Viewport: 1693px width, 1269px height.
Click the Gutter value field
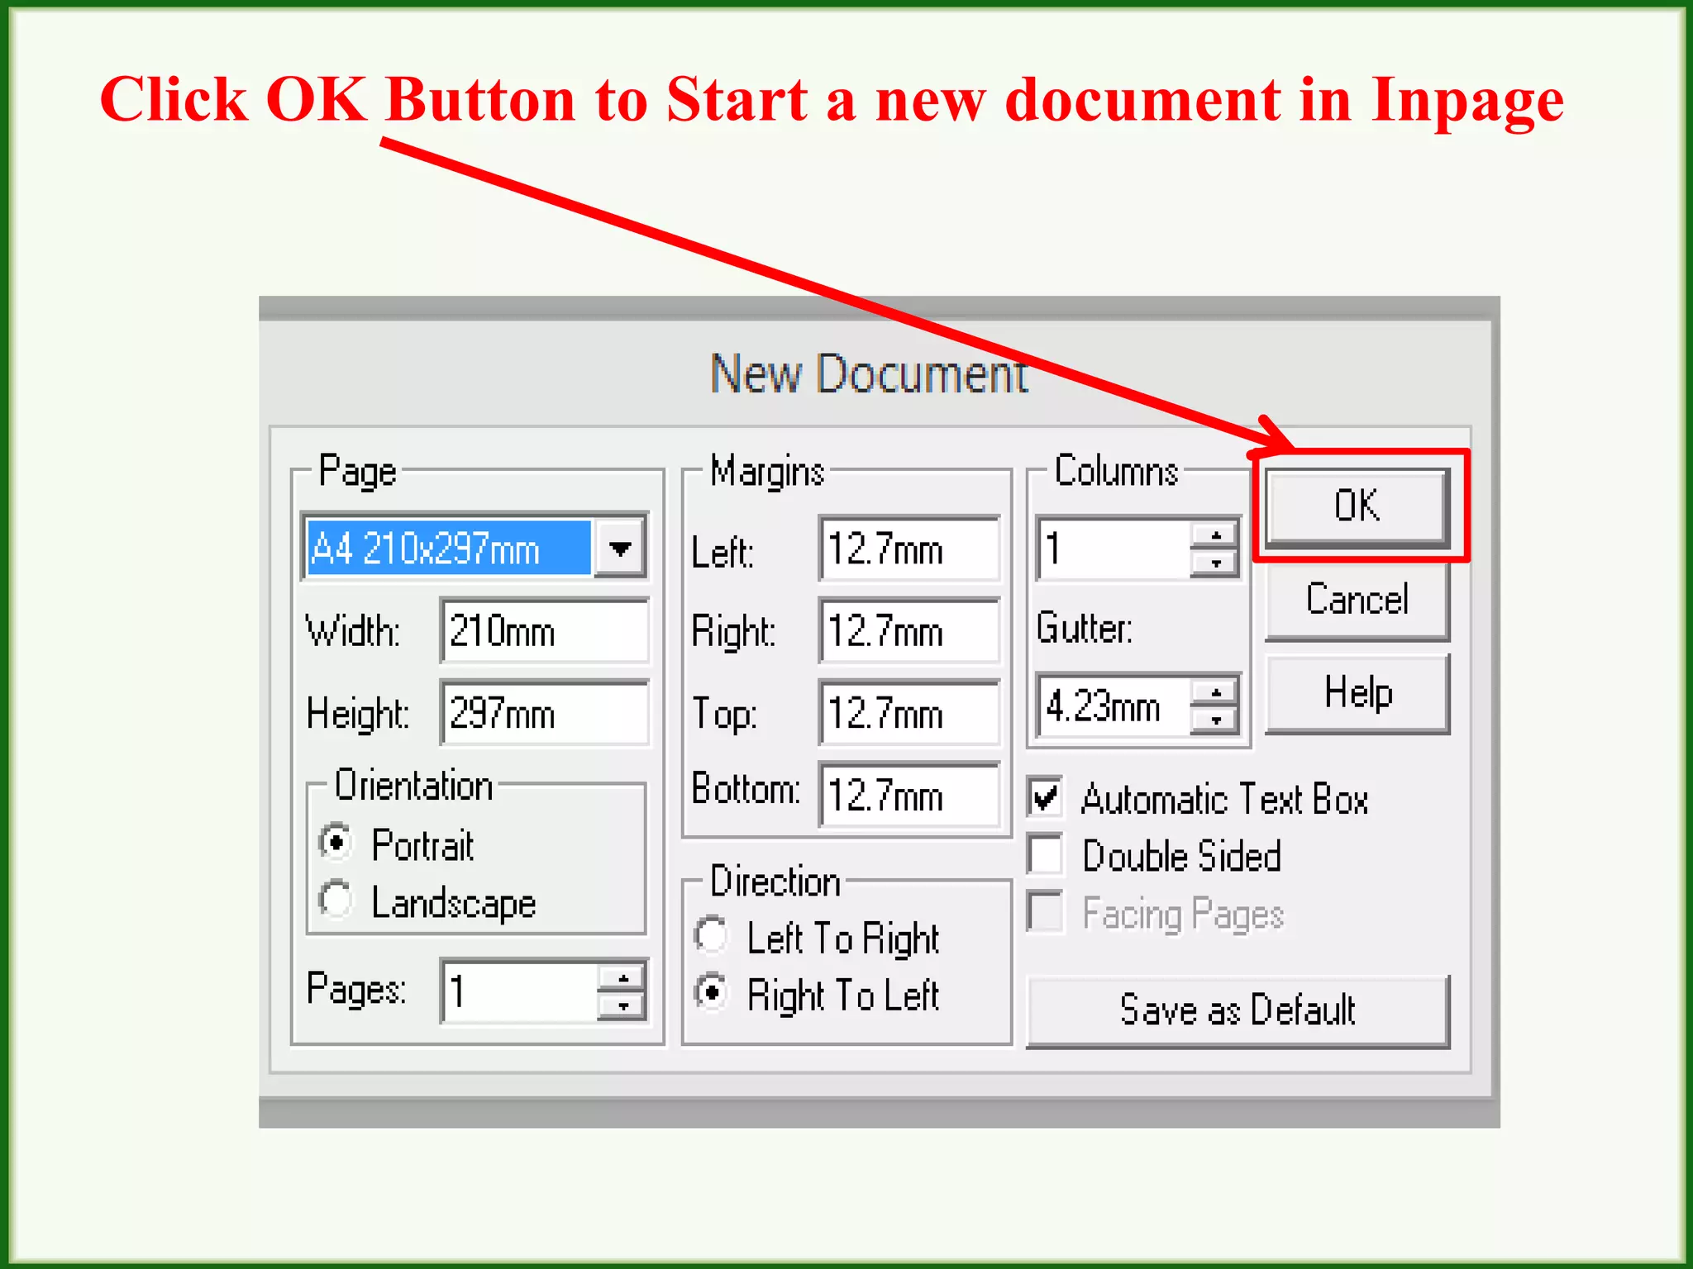point(1114,706)
